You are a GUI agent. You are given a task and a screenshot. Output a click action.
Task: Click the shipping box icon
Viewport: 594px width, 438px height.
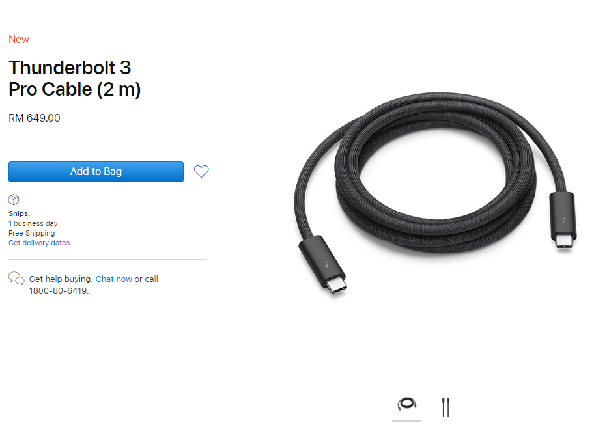(14, 199)
